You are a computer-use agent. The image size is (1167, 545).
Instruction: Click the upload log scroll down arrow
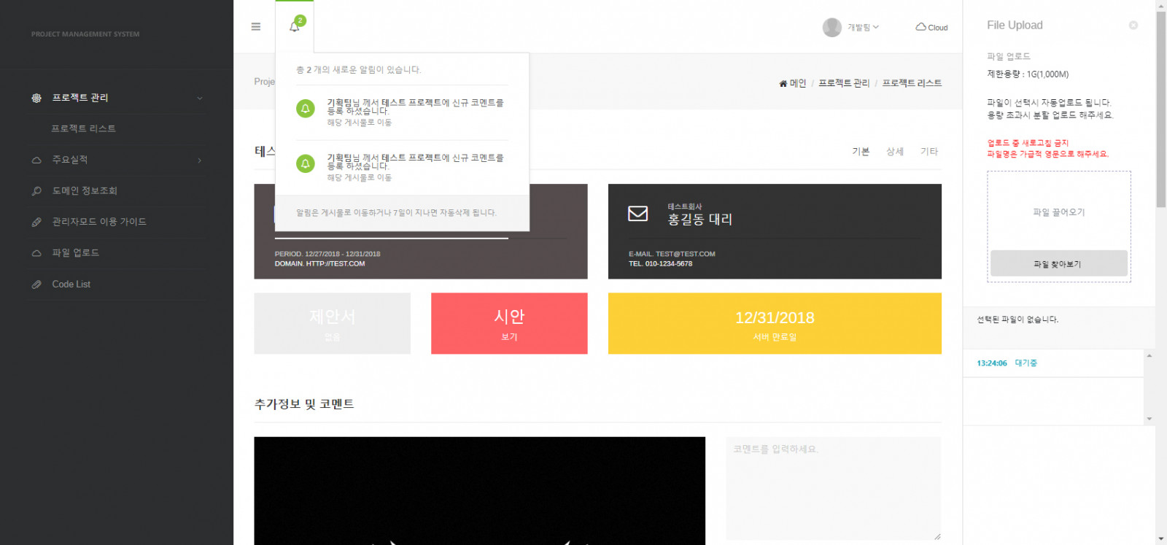[x=1149, y=419]
